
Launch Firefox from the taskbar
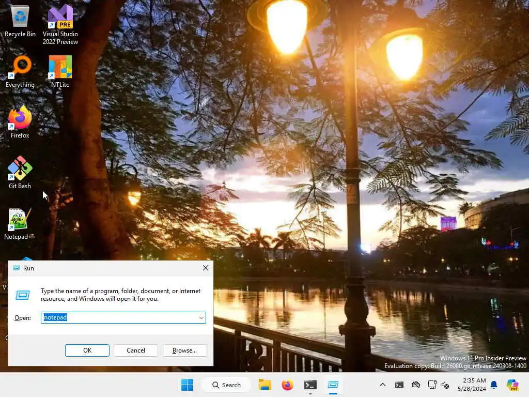(287, 385)
